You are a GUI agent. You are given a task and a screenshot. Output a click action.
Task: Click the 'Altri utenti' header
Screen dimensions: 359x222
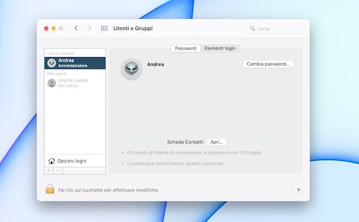point(56,74)
